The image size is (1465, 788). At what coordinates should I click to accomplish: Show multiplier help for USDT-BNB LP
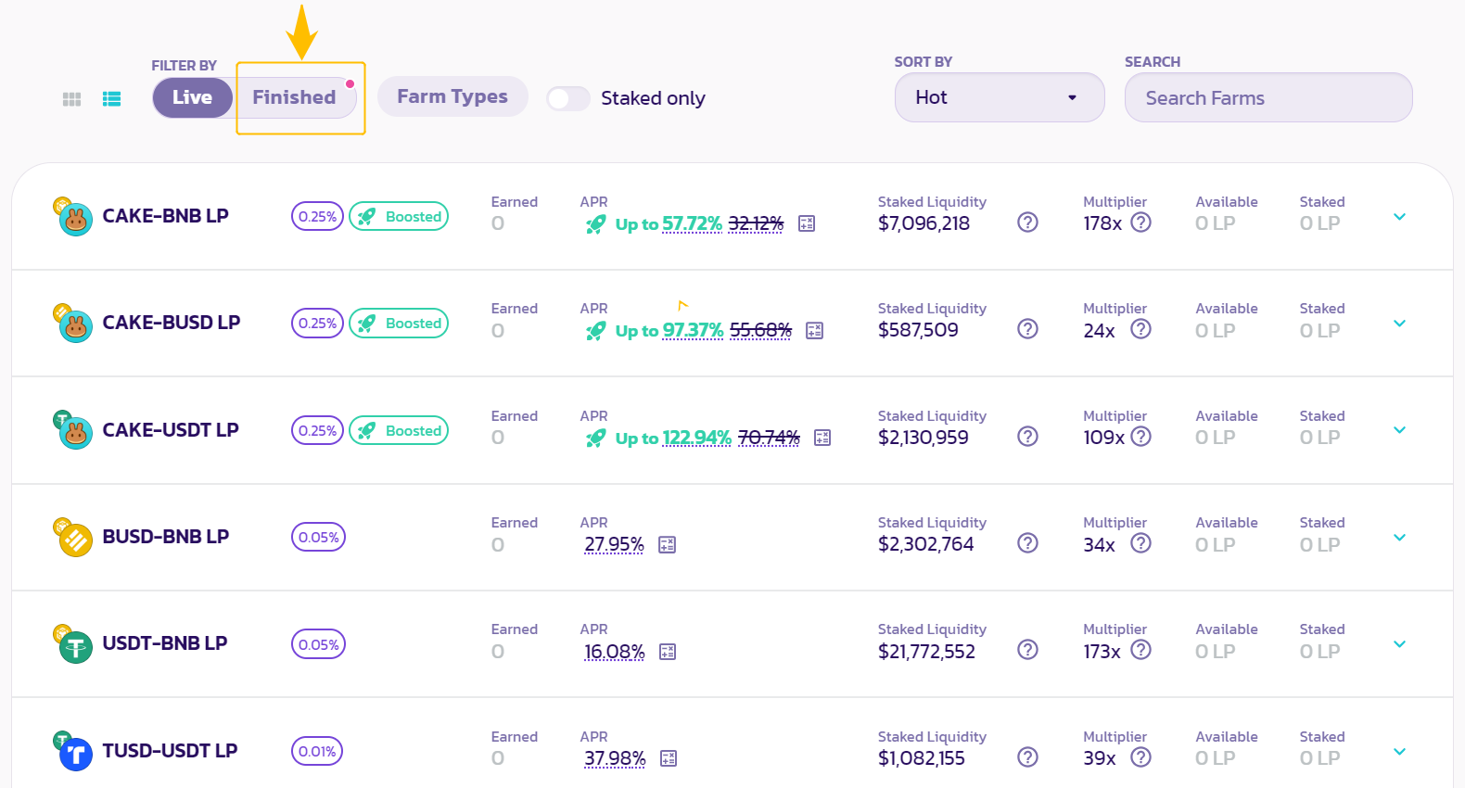click(x=1141, y=650)
